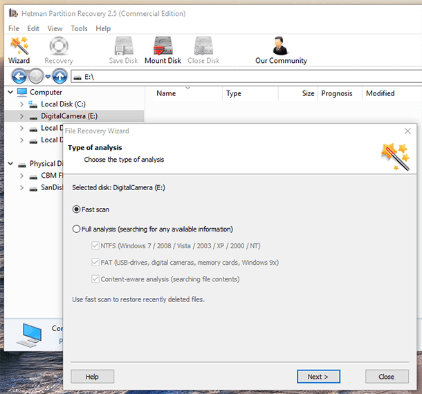Open navigation history dropdown arrow

pyautogui.click(x=48, y=77)
